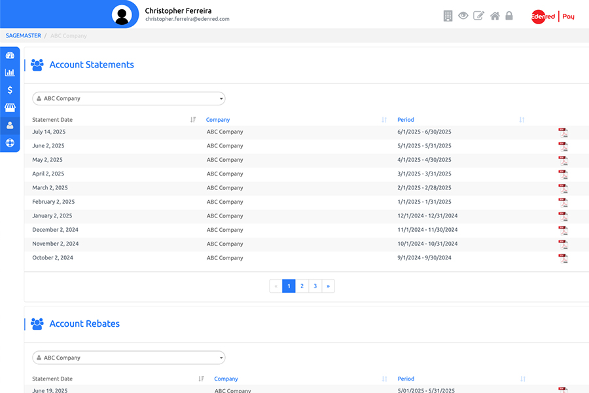Click the life ring support sidebar icon

(x=10, y=143)
